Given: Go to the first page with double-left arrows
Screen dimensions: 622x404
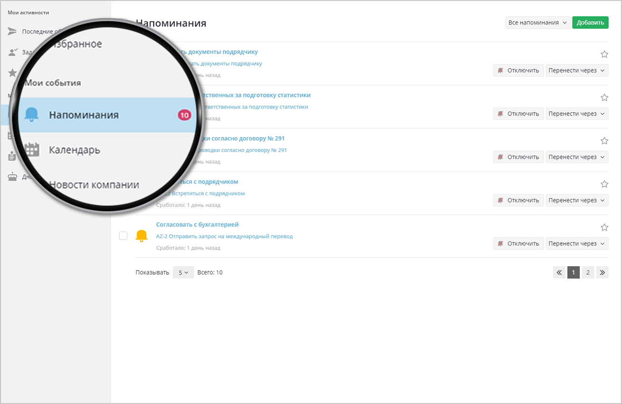Looking at the screenshot, I should pos(559,272).
